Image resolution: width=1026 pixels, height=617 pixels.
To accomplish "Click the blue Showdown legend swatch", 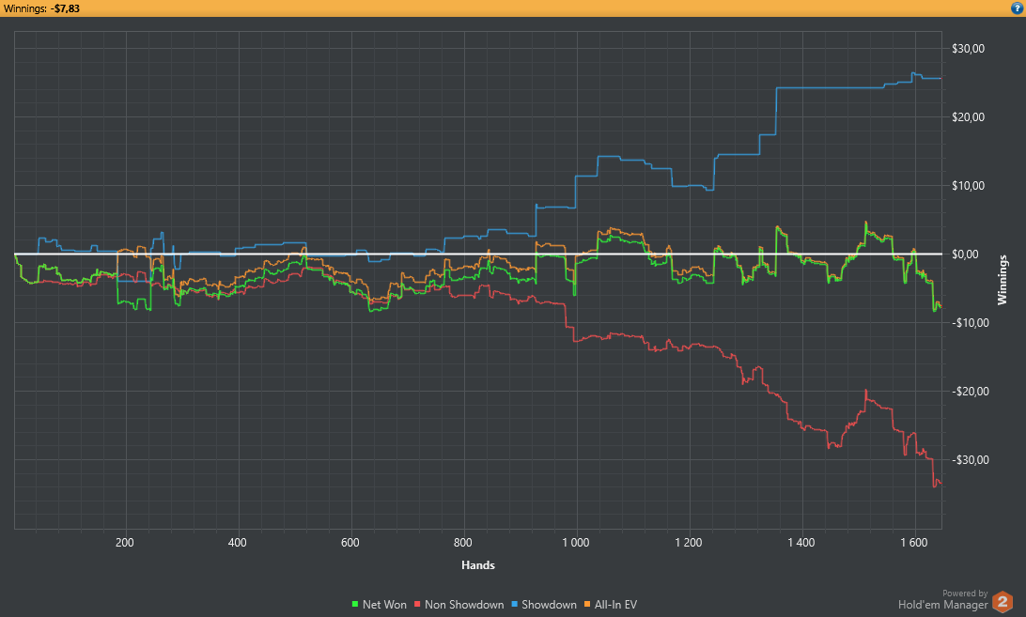I will click(x=514, y=605).
